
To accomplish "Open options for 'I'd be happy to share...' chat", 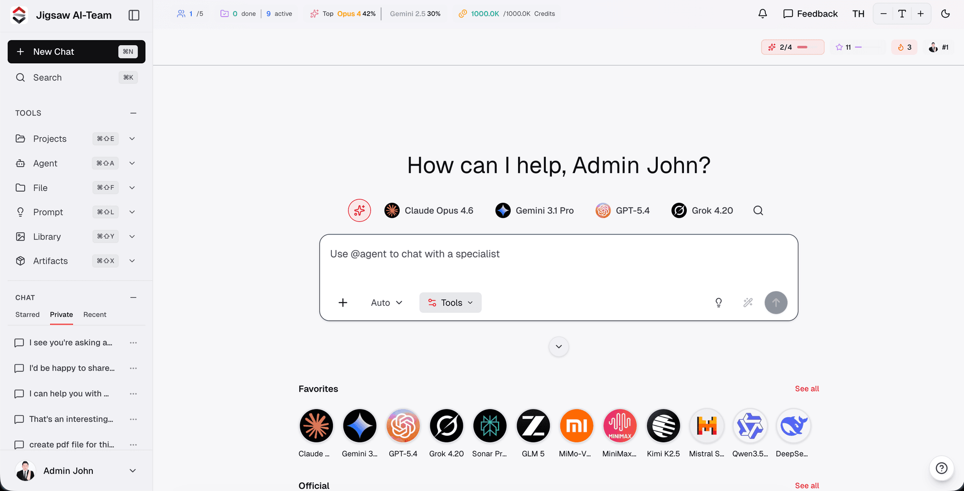I will pyautogui.click(x=133, y=368).
